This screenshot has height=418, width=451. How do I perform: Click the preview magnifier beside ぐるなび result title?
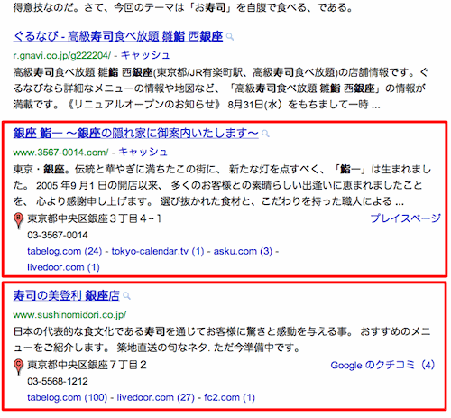pyautogui.click(x=230, y=37)
